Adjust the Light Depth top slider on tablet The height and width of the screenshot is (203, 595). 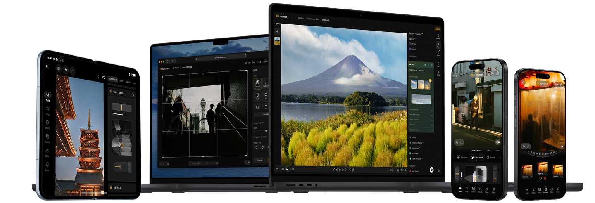122,108
